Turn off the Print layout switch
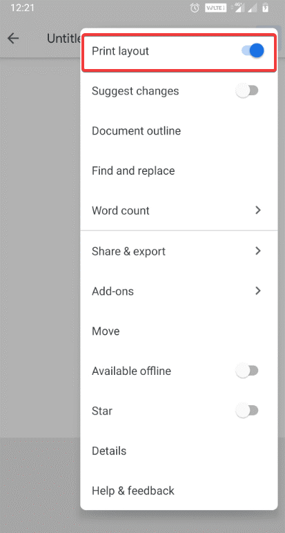285x533 pixels. tap(253, 51)
